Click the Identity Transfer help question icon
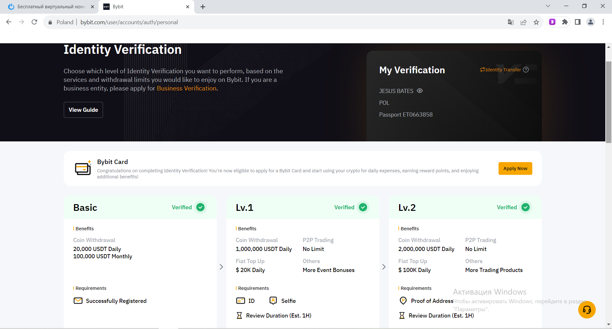This screenshot has width=612, height=329. (x=526, y=70)
